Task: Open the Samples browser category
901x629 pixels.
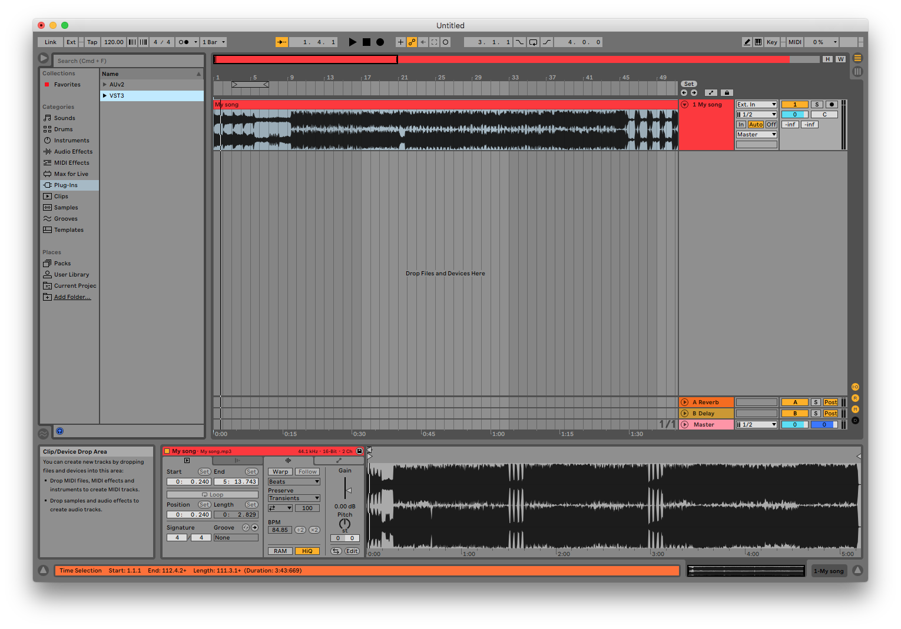Action: (x=66, y=208)
